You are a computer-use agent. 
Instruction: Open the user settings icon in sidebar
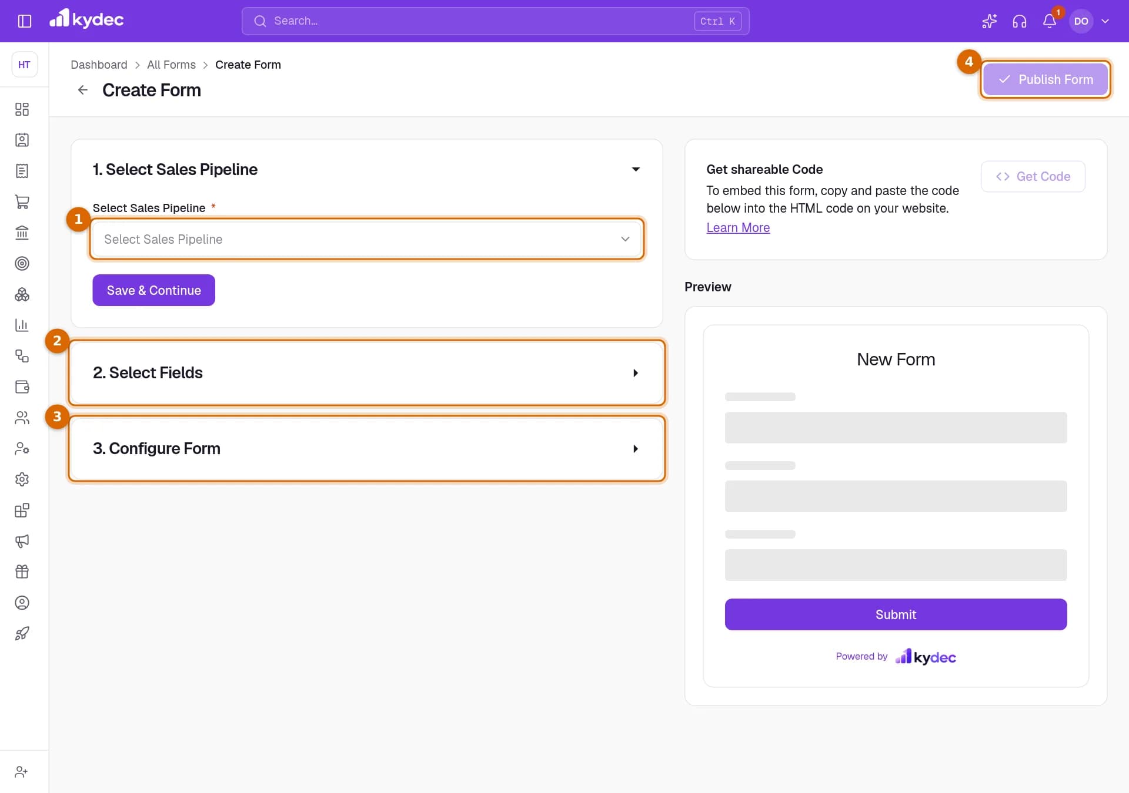(x=22, y=448)
